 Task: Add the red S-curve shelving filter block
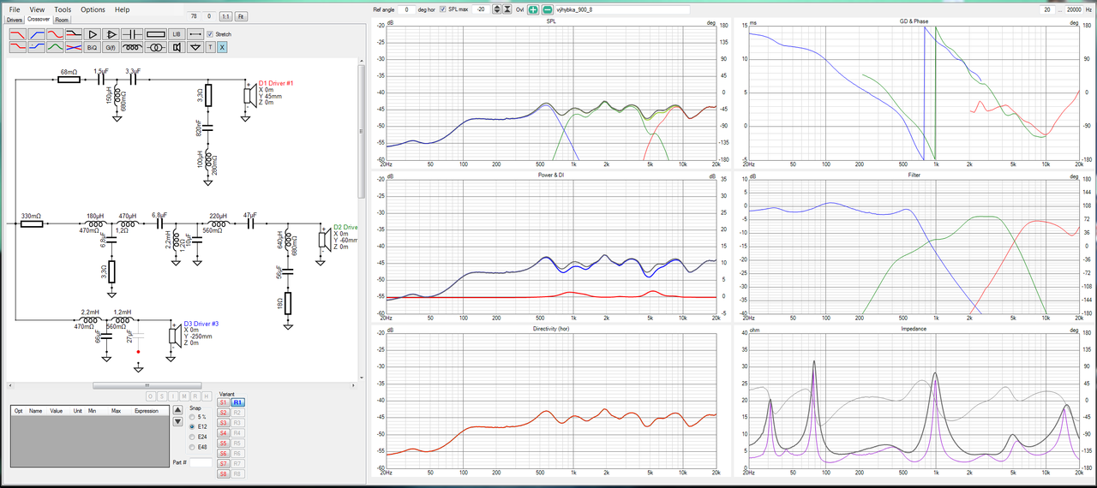tap(55, 34)
